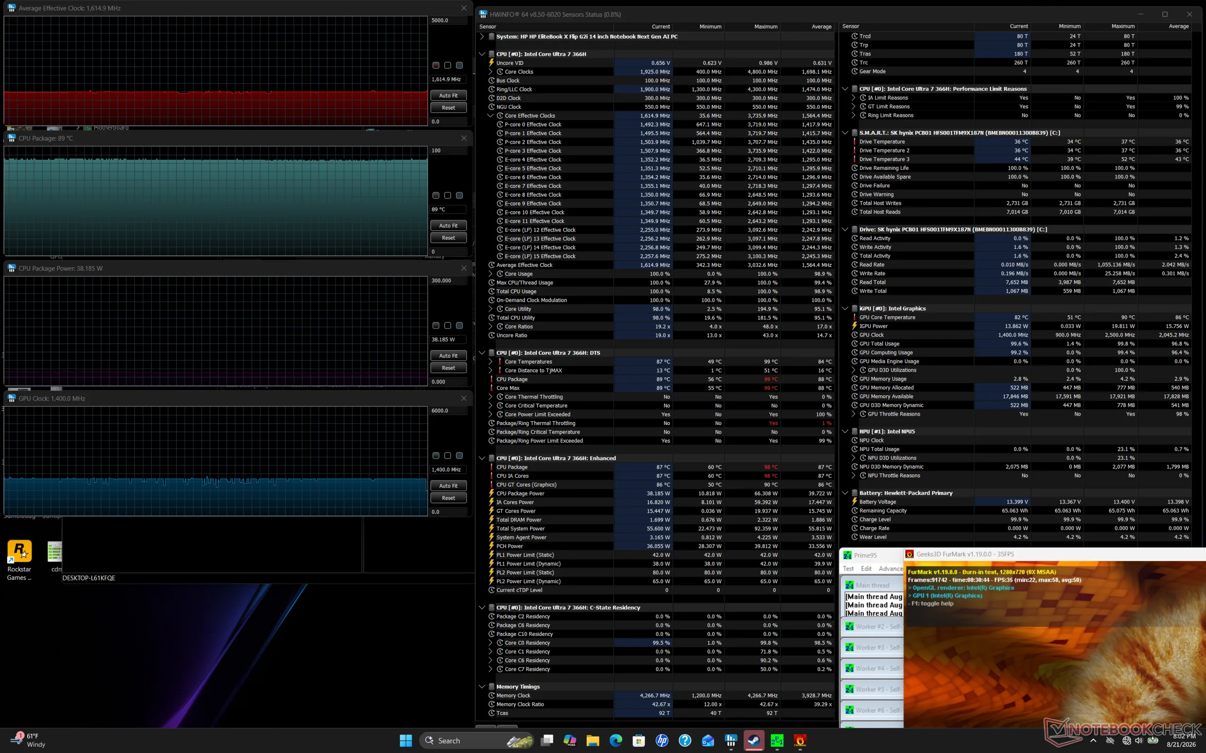Click the icon next to Total Host Writes
Image resolution: width=1206 pixels, height=753 pixels.
tap(855, 203)
